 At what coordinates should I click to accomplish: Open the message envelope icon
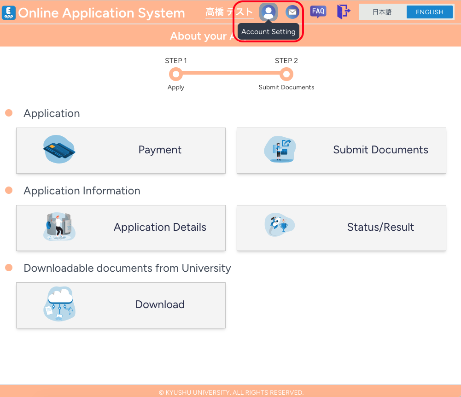pyautogui.click(x=292, y=12)
